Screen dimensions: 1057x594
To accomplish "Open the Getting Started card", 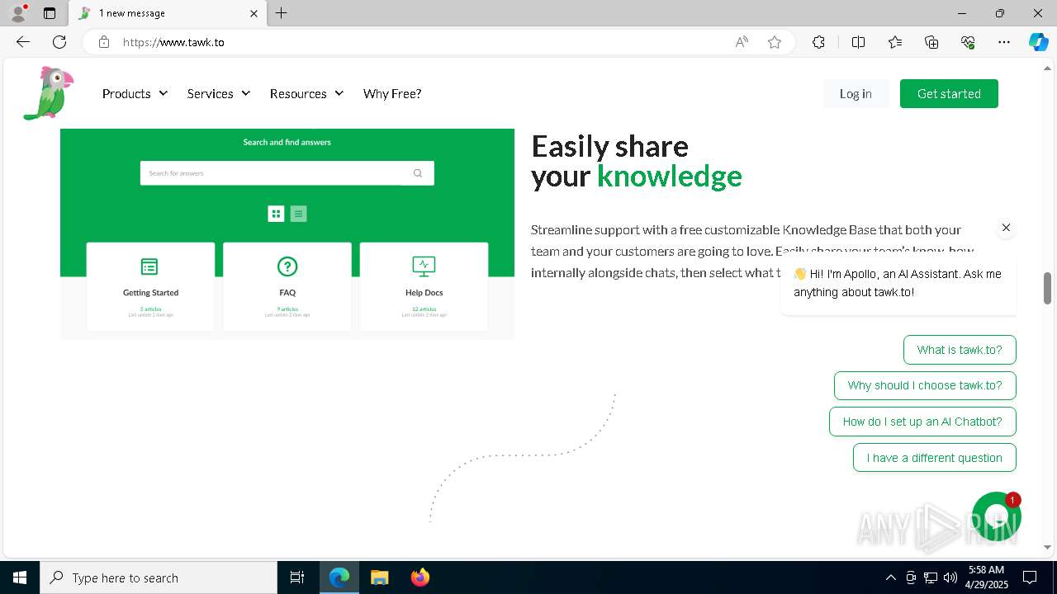I will (150, 286).
